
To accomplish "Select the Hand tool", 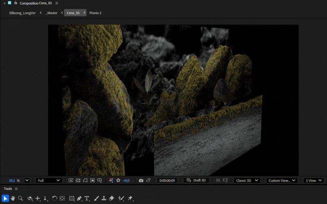I will click(13, 198).
